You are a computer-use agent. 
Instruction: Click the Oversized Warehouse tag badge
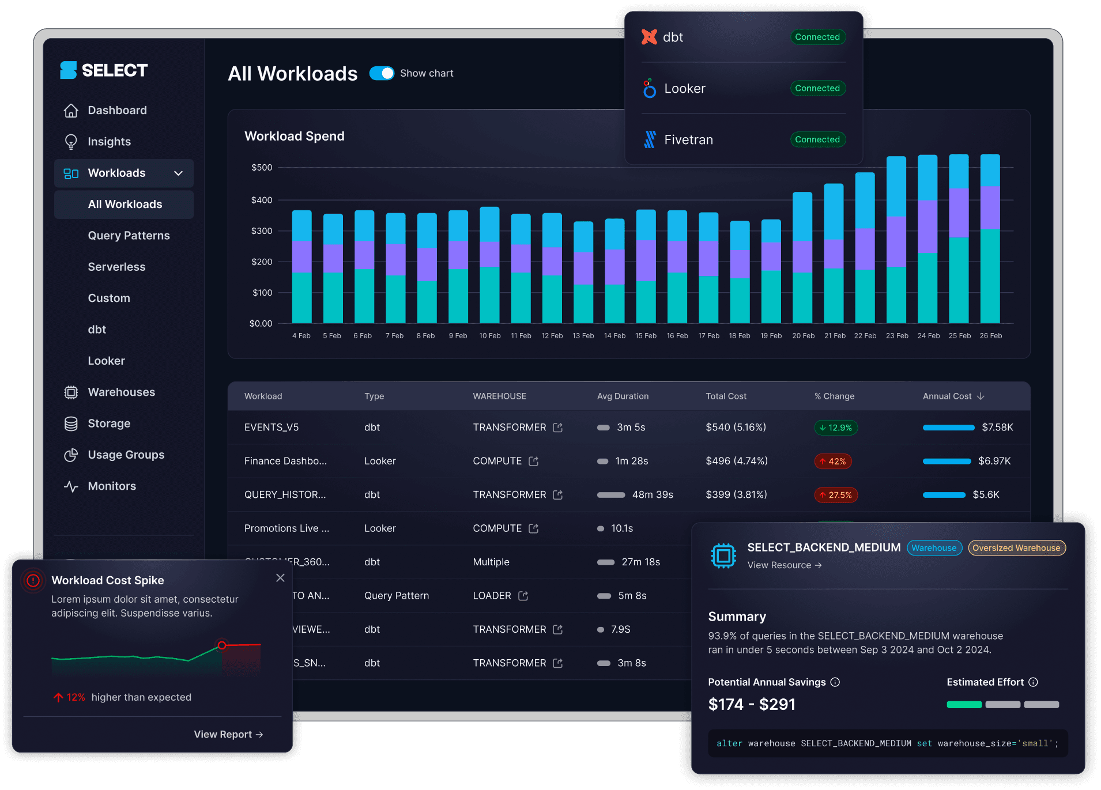tap(1016, 548)
